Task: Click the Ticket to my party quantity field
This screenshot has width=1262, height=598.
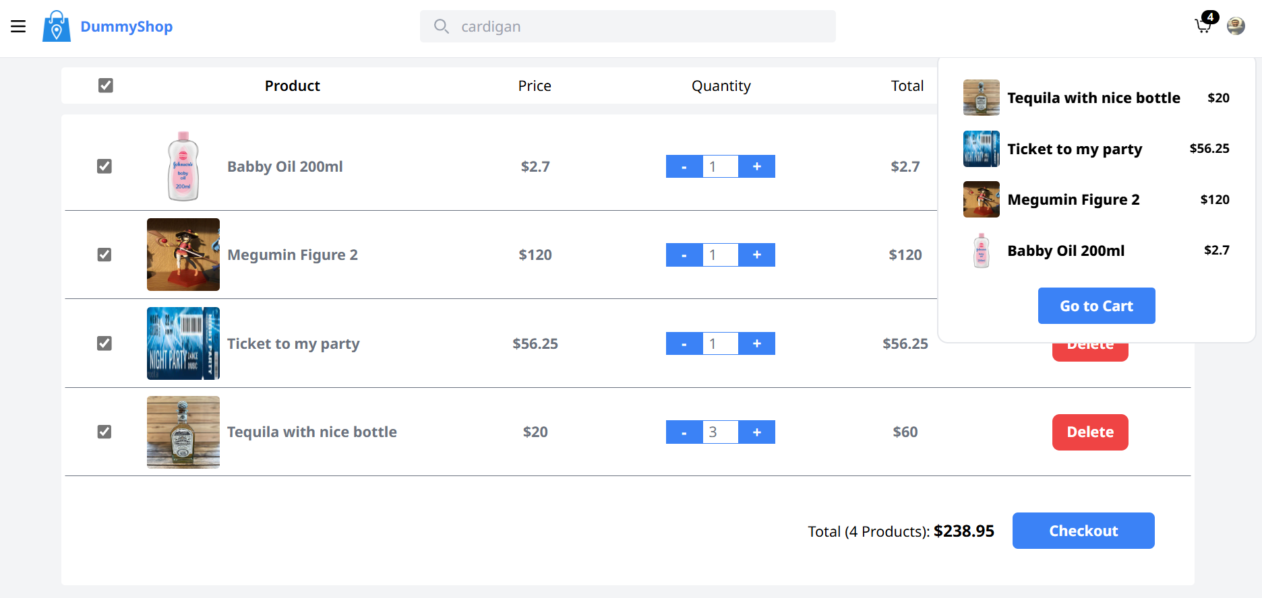Action: pos(721,343)
